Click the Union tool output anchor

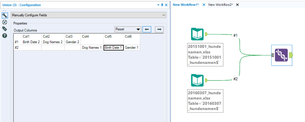291,55
